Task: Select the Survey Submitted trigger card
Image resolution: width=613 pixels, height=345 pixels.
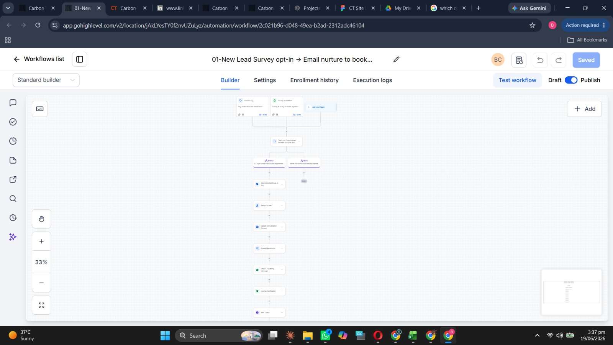Action: pyautogui.click(x=287, y=107)
